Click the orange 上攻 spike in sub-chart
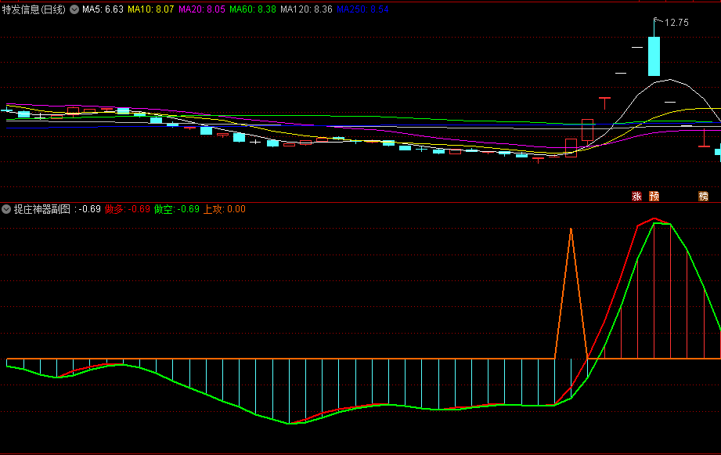The width and height of the screenshot is (721, 455). (571, 229)
